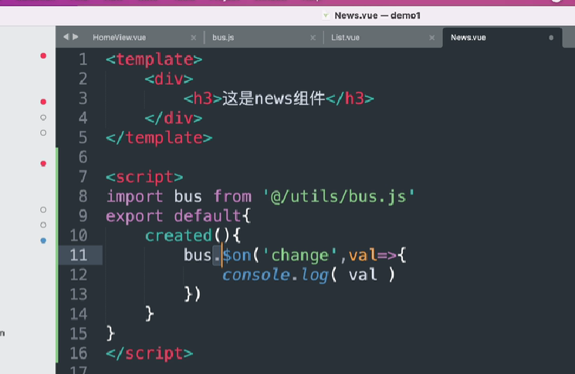
Task: Switch to the HomeView.vue tab
Action: tap(119, 37)
